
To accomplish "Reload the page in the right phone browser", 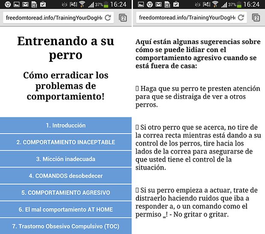I will click(241, 18).
